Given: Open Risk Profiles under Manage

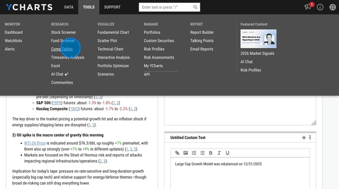Looking at the screenshot, I should click(154, 49).
